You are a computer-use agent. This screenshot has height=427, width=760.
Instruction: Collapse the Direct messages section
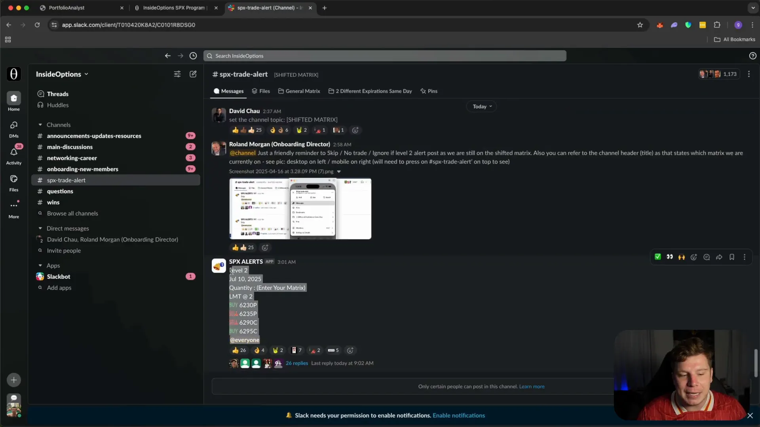coord(40,229)
